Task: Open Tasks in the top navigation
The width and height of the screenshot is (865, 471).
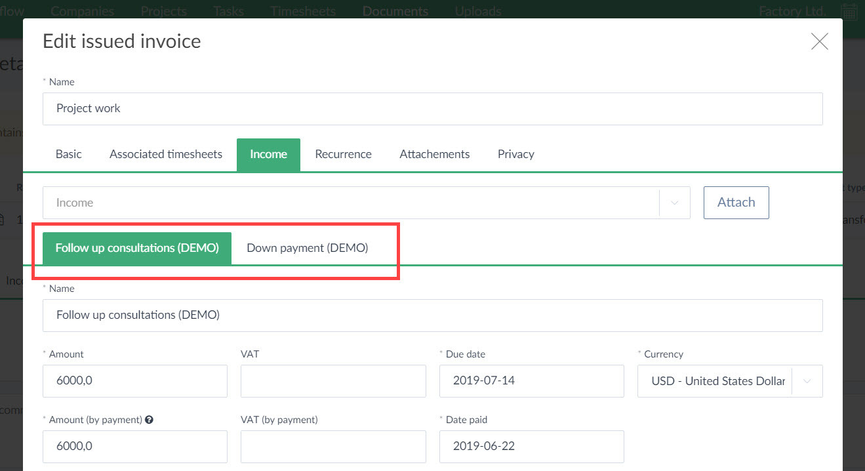Action: pos(228,11)
